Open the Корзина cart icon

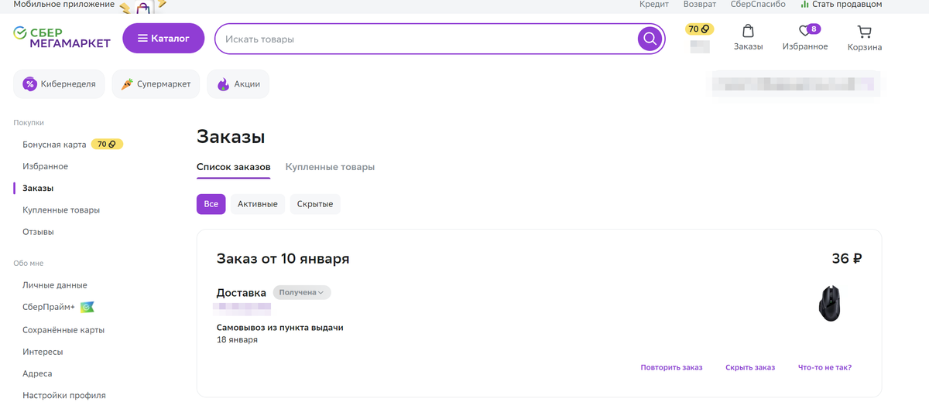point(865,39)
